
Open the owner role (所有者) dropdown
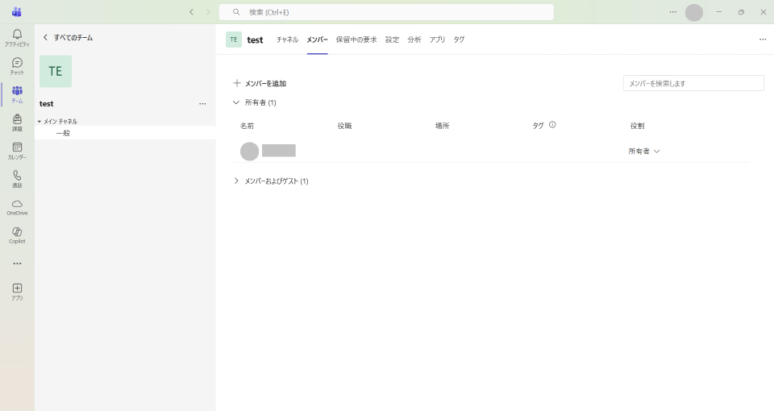644,152
